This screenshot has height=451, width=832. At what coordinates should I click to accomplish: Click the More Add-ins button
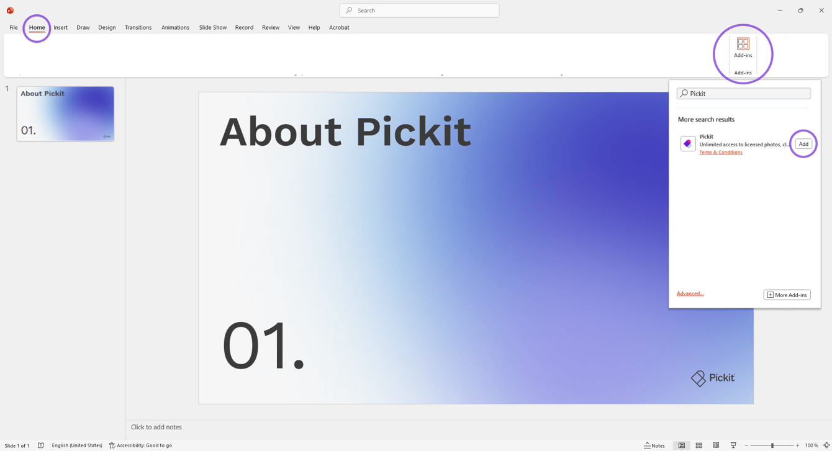787,295
